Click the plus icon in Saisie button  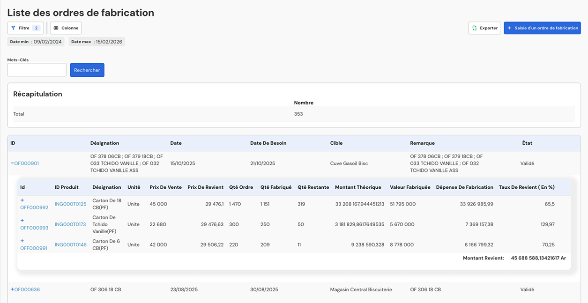pyautogui.click(x=509, y=28)
